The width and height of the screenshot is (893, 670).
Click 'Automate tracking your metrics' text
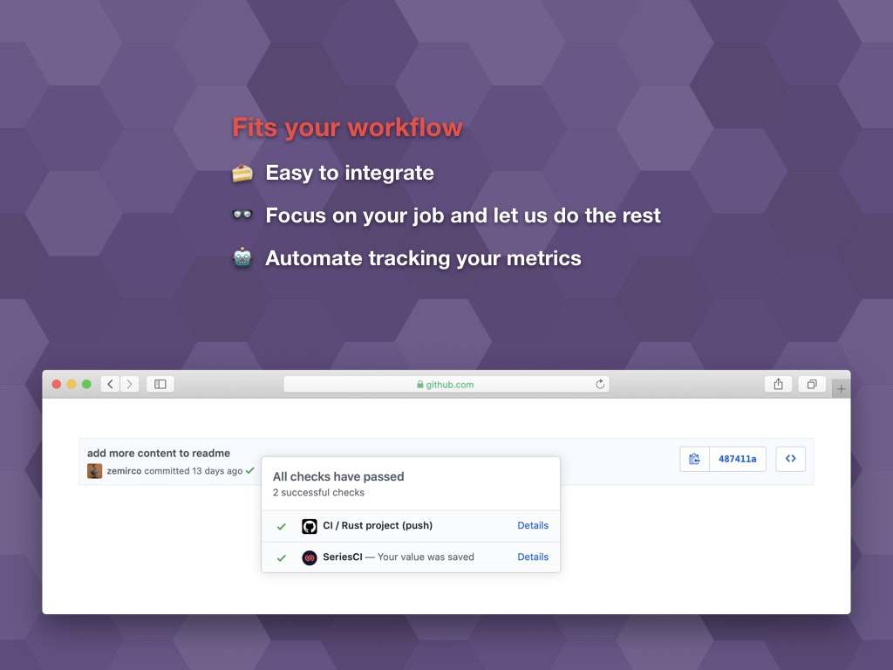pyautogui.click(x=423, y=258)
